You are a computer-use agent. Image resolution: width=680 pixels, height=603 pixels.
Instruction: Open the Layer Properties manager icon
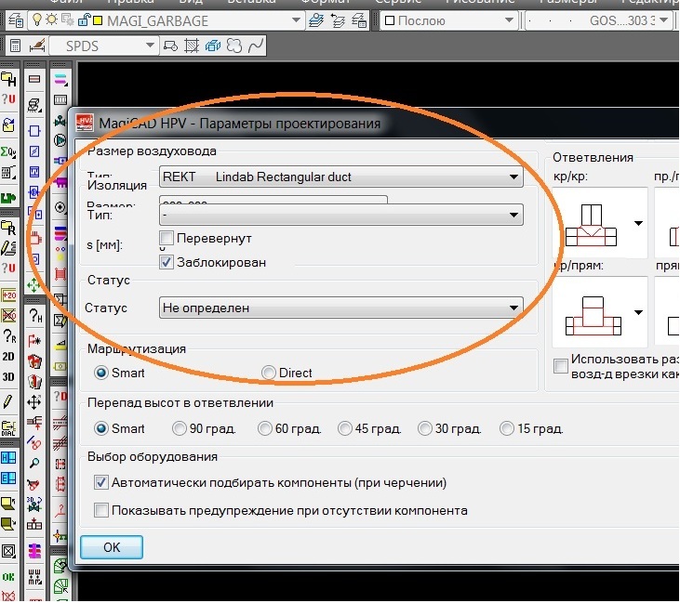tap(16, 20)
